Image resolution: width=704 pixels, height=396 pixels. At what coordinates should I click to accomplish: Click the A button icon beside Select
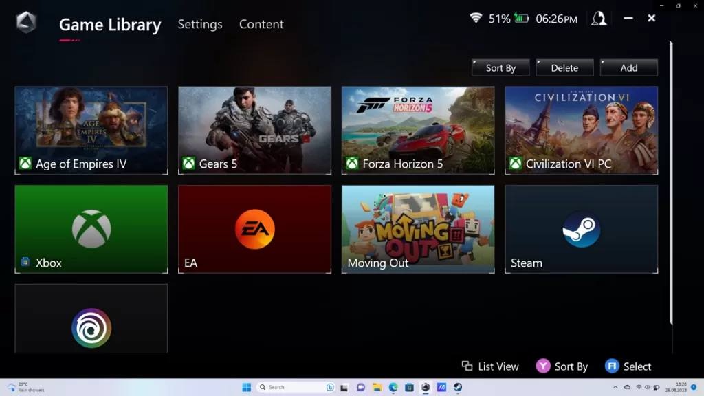[x=612, y=366]
